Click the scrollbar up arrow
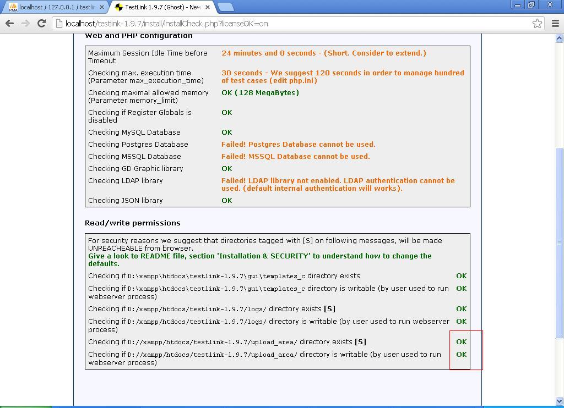 560,38
